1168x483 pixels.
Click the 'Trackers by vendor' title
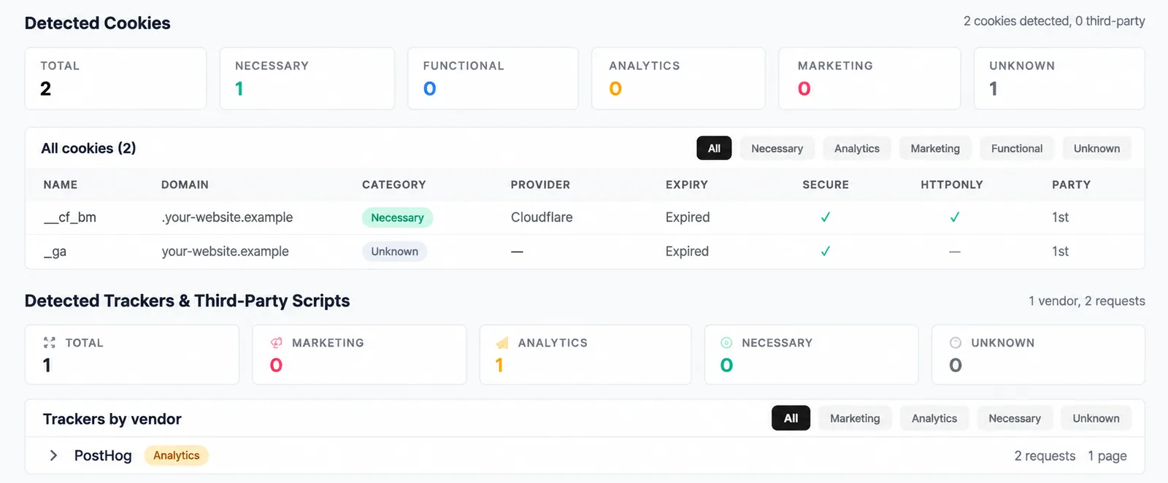point(112,419)
